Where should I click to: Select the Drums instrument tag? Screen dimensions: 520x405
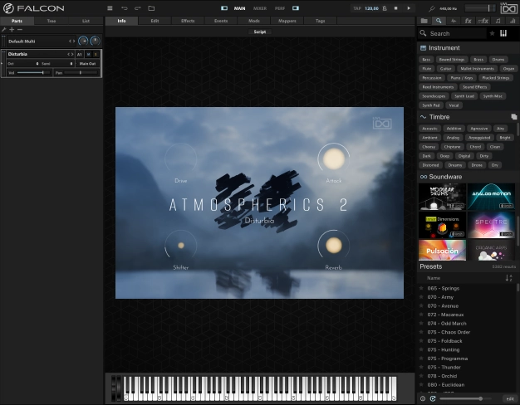click(498, 59)
